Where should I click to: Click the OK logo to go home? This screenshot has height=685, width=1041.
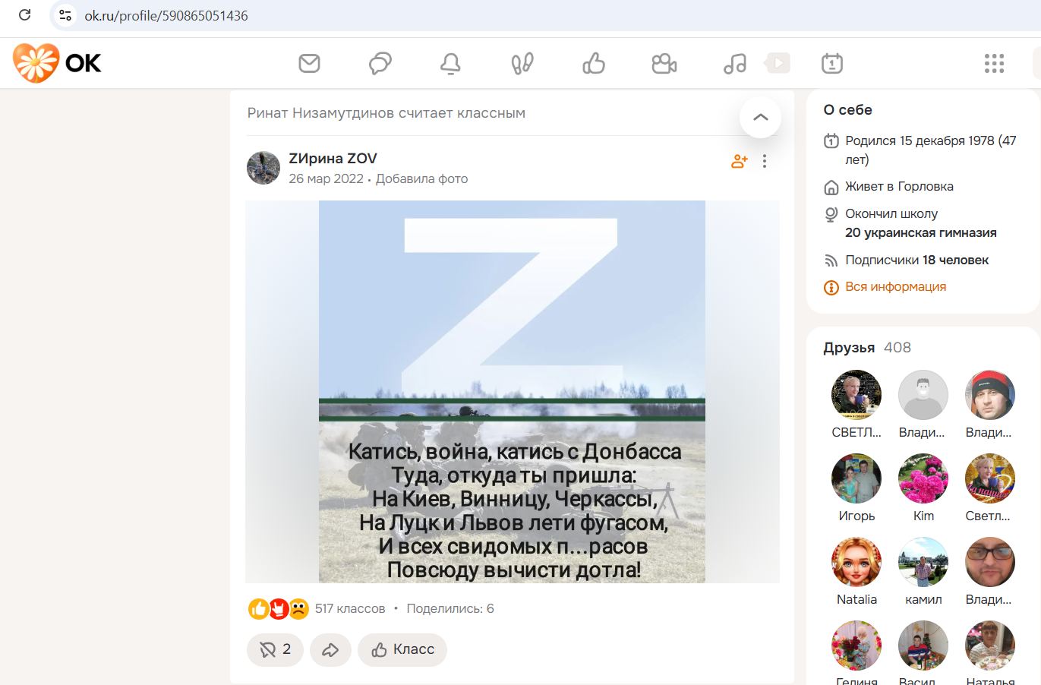tap(57, 63)
